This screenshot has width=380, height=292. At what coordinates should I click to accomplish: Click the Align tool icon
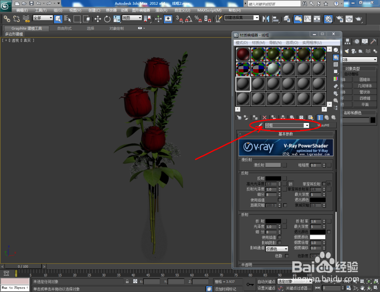click(x=275, y=19)
